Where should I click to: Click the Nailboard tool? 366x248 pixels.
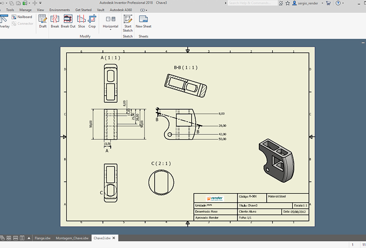pos(21,17)
